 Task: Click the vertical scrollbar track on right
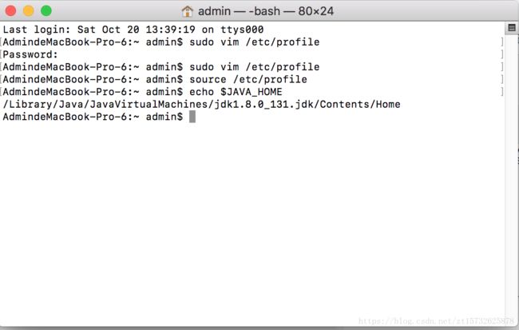512,179
